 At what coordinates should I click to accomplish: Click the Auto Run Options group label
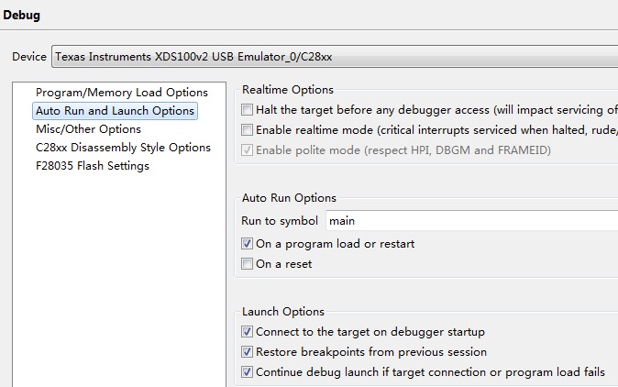click(289, 198)
